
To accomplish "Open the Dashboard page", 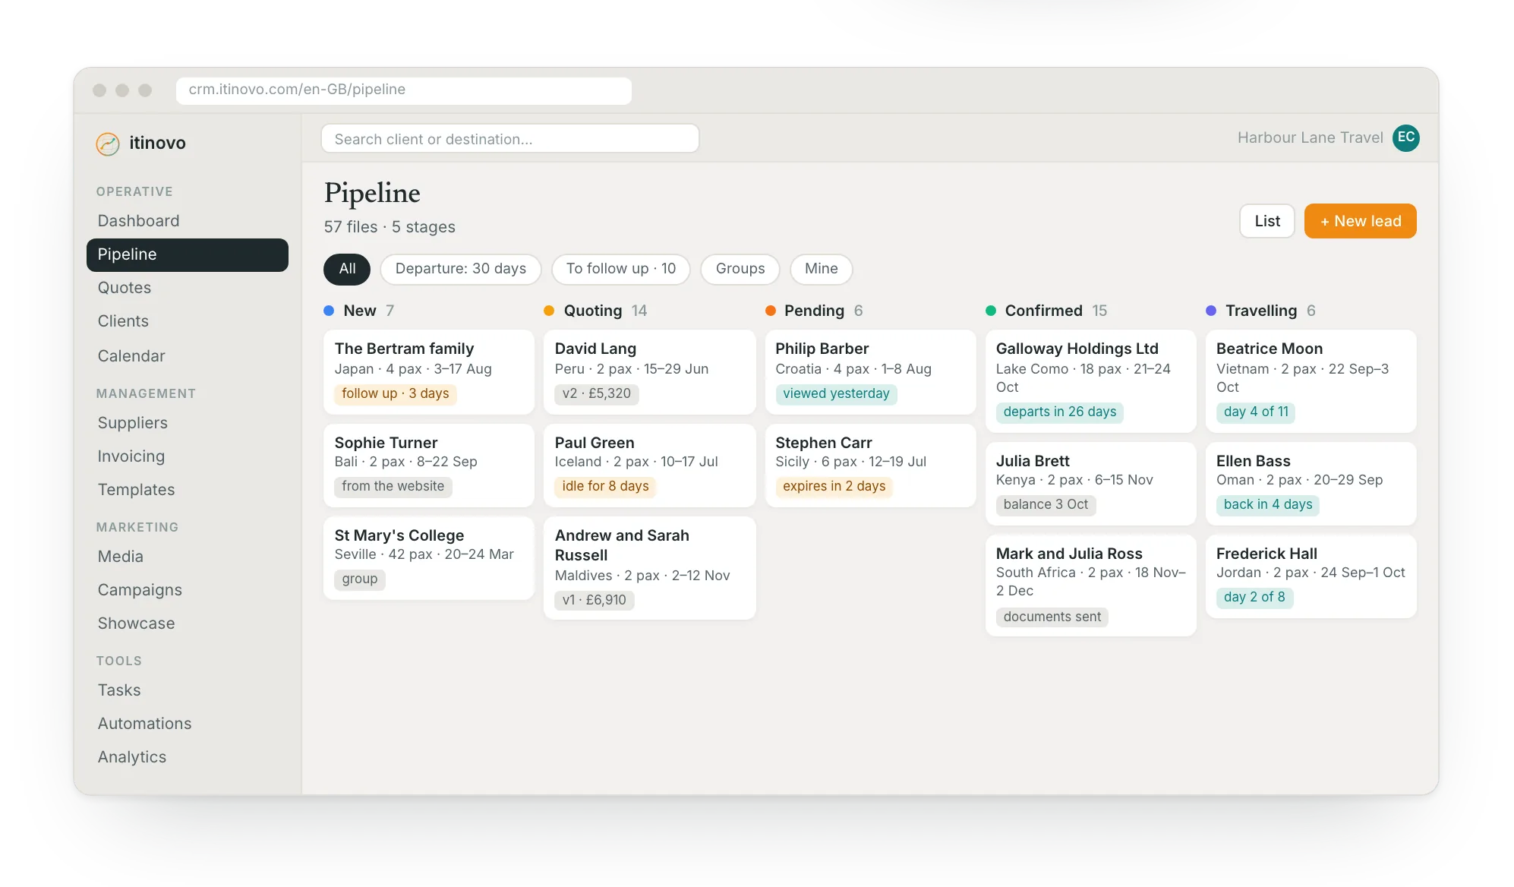I will (187, 221).
